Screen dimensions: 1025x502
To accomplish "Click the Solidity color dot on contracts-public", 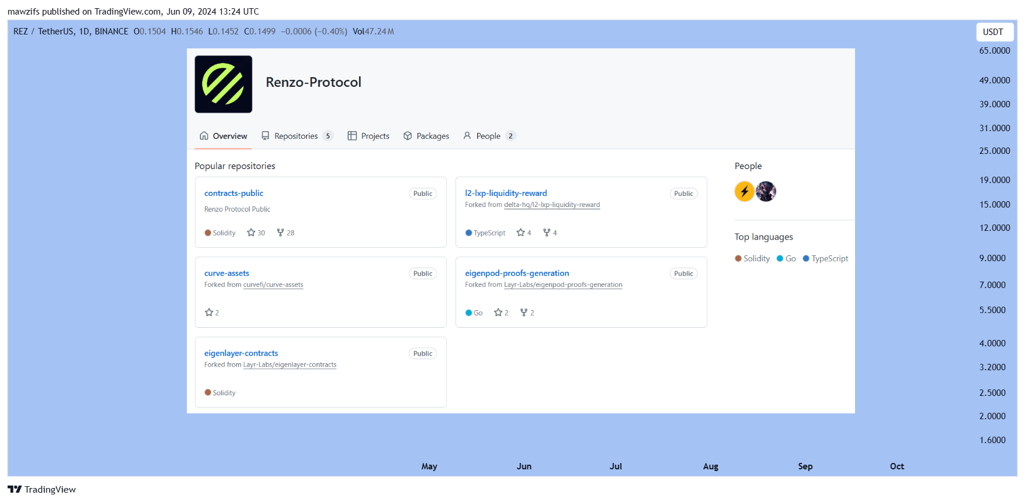I will click(208, 233).
